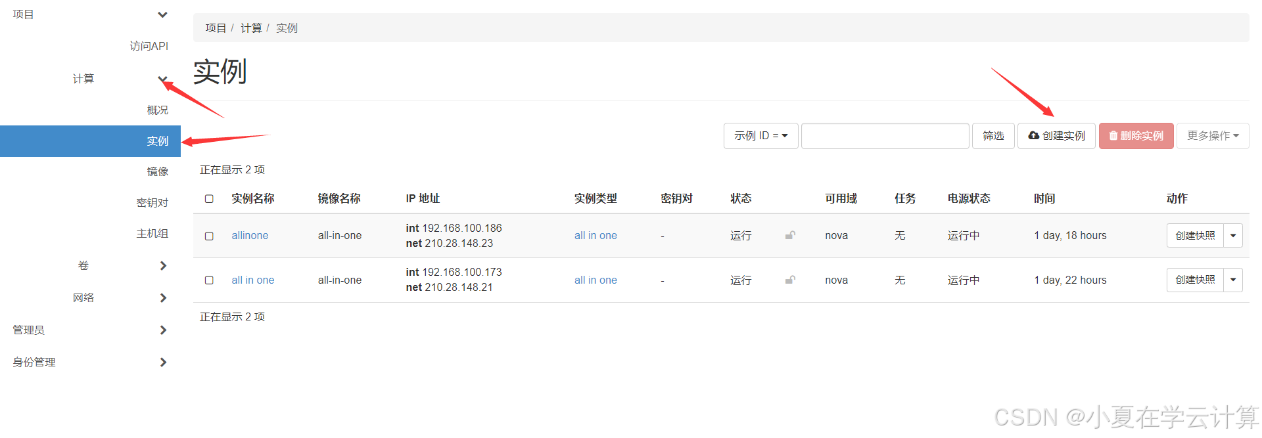Viewport: 1262px width, 438px height.
Task: Click the 任务 column header
Action: [x=905, y=198]
